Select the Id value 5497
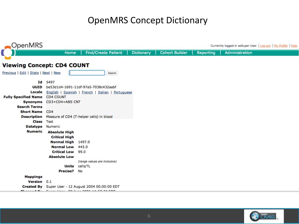The height and width of the screenshot is (224, 299). click(x=50, y=82)
